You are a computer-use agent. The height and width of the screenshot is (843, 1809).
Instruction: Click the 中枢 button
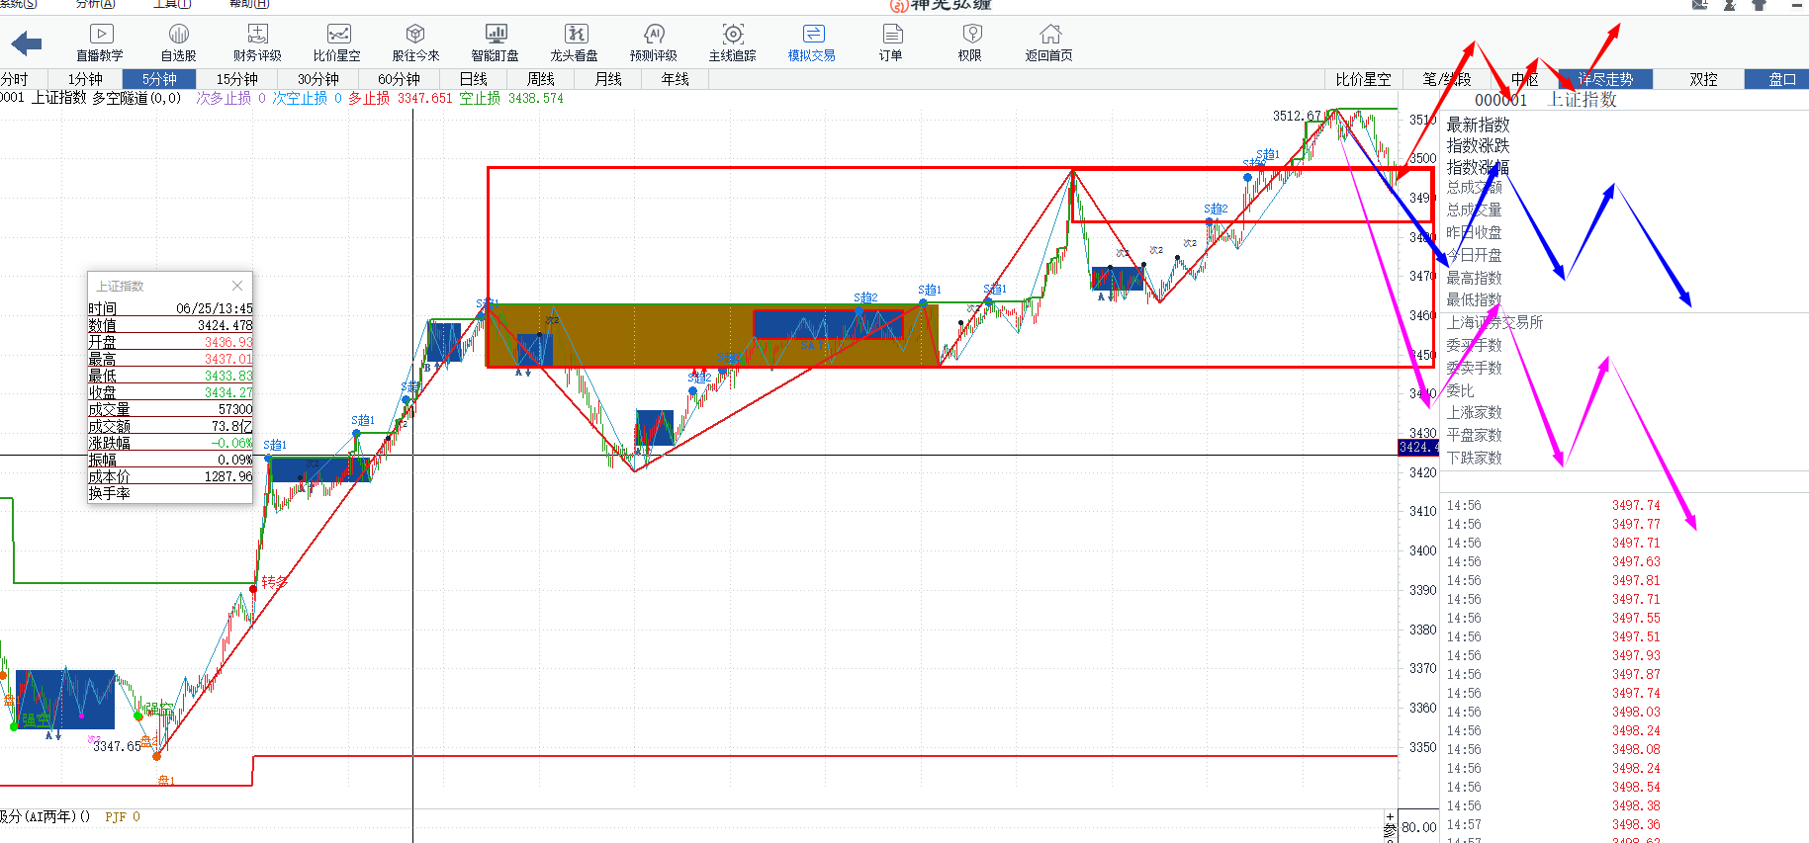click(x=1524, y=79)
